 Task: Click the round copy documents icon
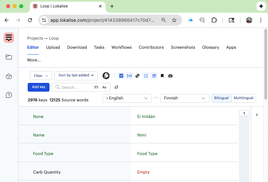click(x=106, y=76)
